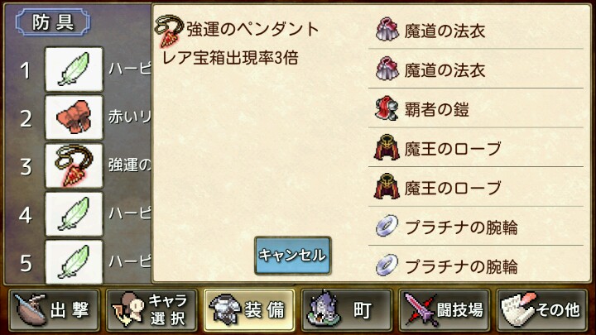Choose the second 魔道の法衣 entry
This screenshot has width=596, height=335.
[x=476, y=69]
